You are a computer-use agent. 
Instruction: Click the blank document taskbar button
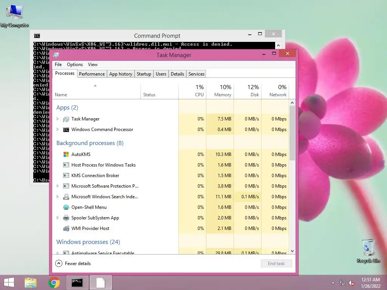pyautogui.click(x=101, y=282)
